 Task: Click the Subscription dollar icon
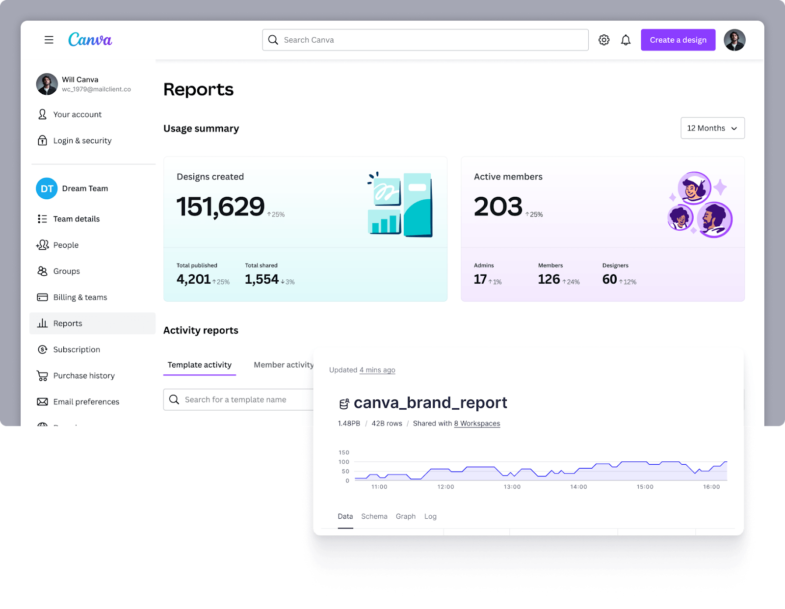tap(43, 349)
